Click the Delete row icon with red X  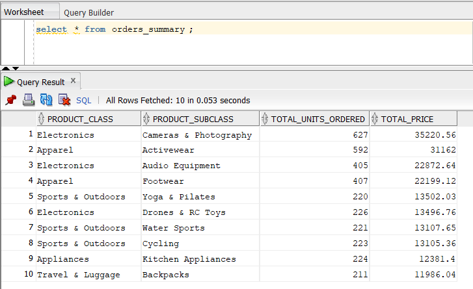(x=64, y=100)
